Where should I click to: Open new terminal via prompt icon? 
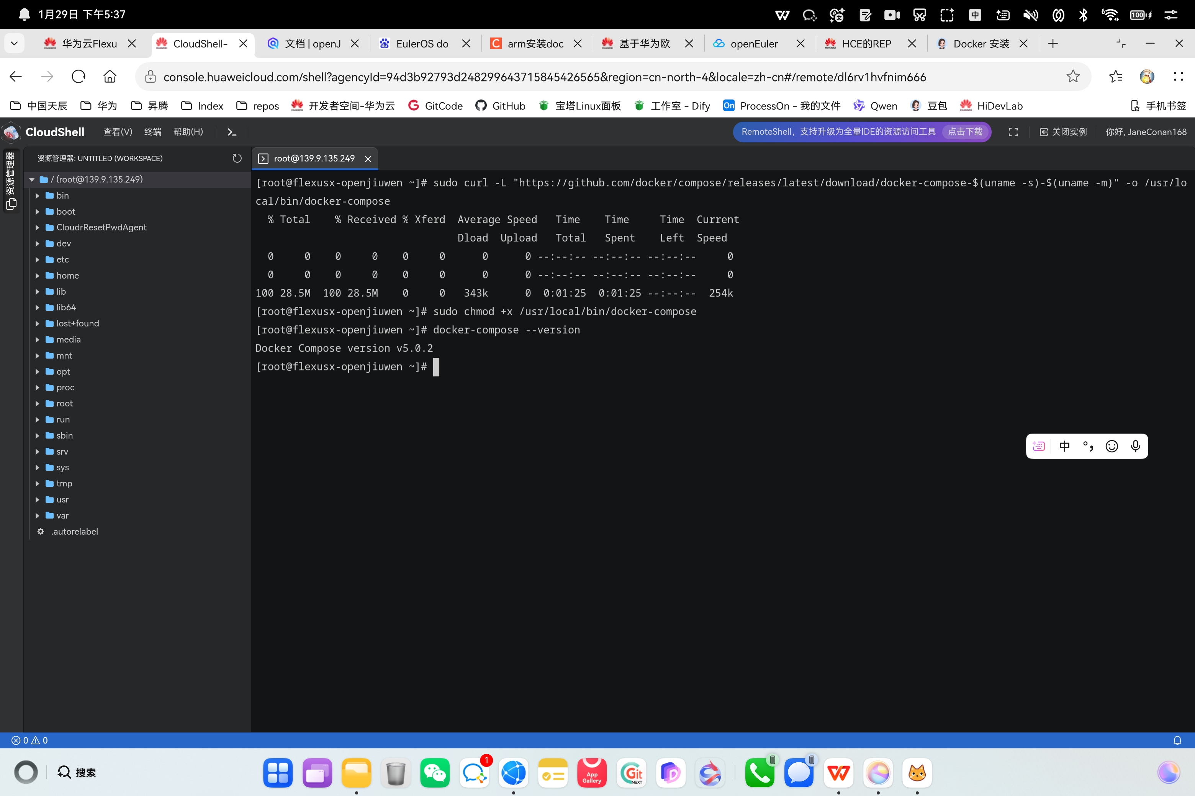pos(232,132)
